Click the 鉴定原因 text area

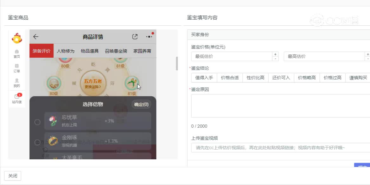281,106
